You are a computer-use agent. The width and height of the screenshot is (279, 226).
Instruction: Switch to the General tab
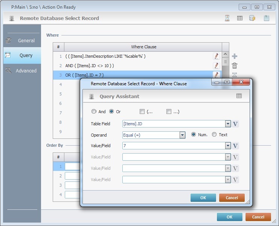[x=22, y=40]
